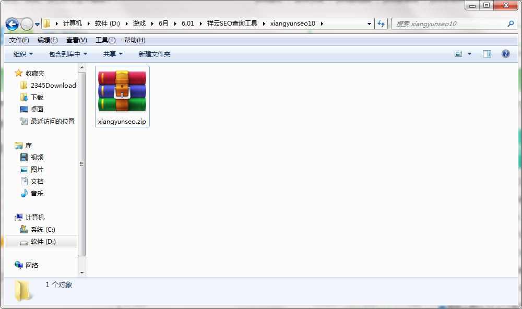The image size is (522, 309).
Task: Click the magnifier search icon
Action: pos(511,23)
